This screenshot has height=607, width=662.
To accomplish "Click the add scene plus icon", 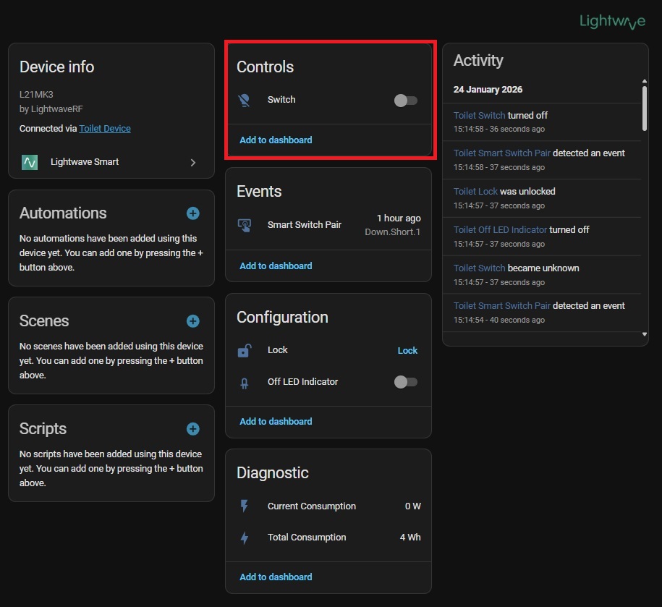I will pyautogui.click(x=193, y=321).
